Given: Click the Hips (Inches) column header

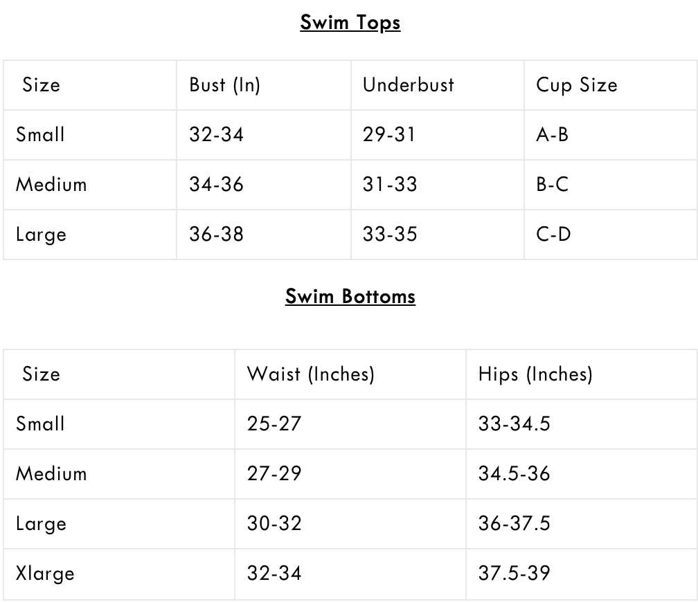Looking at the screenshot, I should [535, 374].
